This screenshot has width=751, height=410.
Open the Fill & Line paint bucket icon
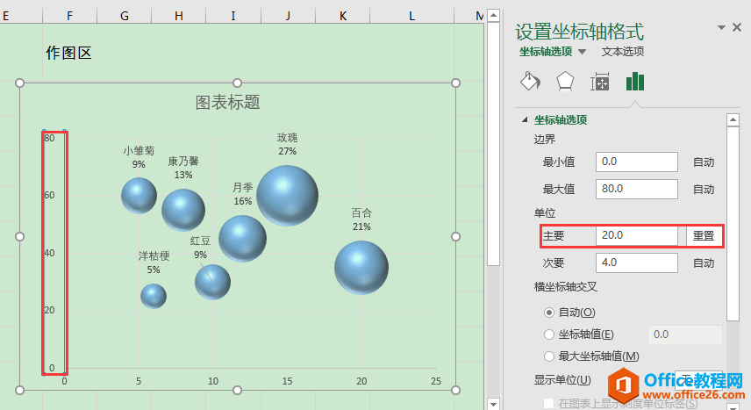[530, 82]
